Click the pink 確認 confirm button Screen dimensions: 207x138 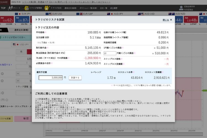click(x=23, y=119)
